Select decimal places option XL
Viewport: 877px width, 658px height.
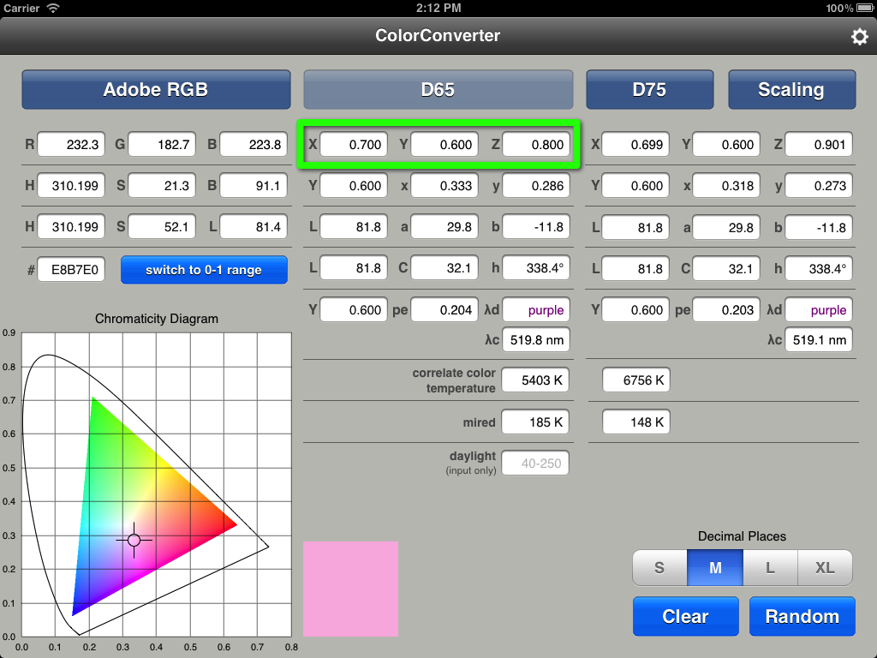coord(825,568)
